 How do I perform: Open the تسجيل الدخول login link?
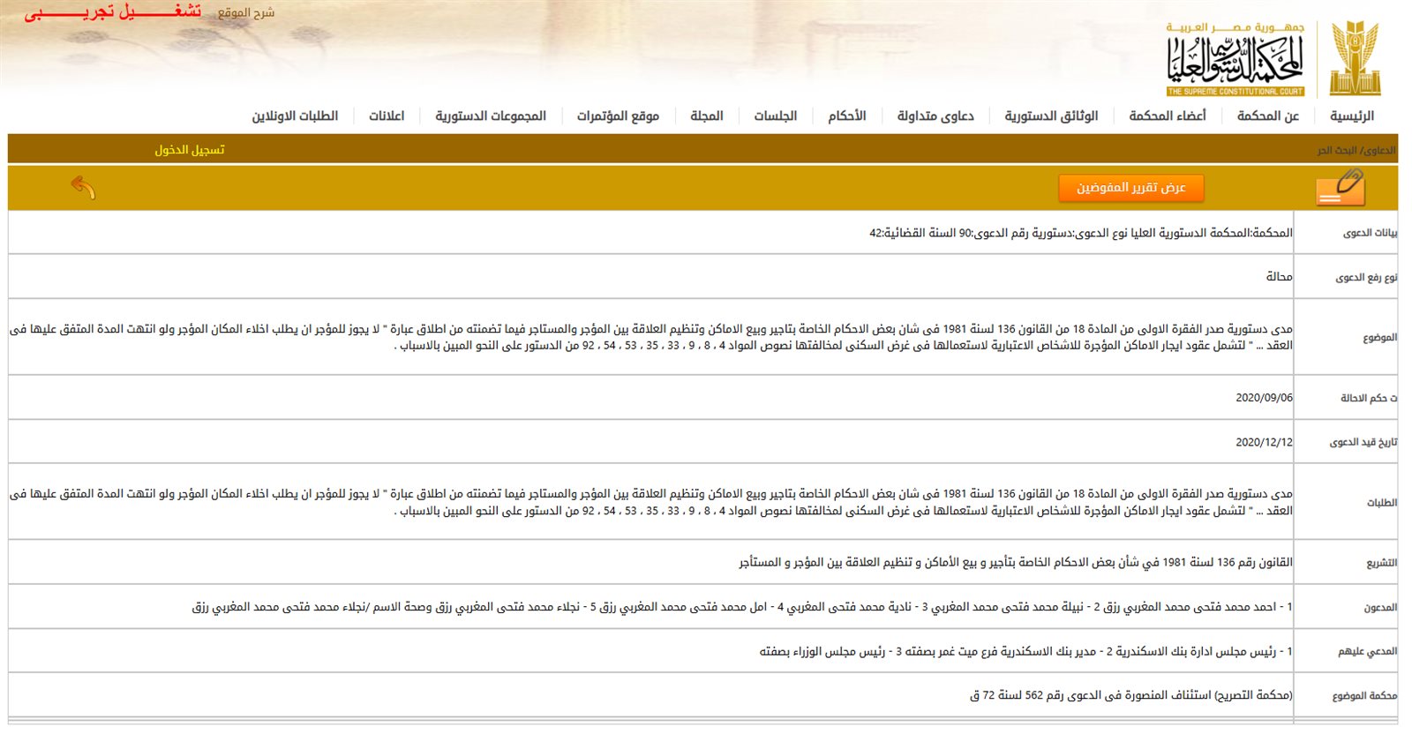coord(190,150)
